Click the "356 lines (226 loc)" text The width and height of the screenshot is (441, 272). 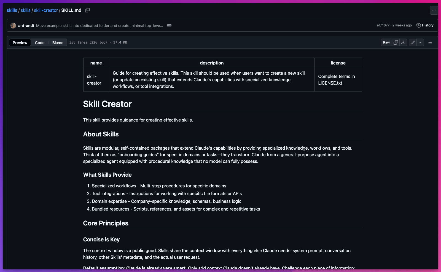[88, 42]
